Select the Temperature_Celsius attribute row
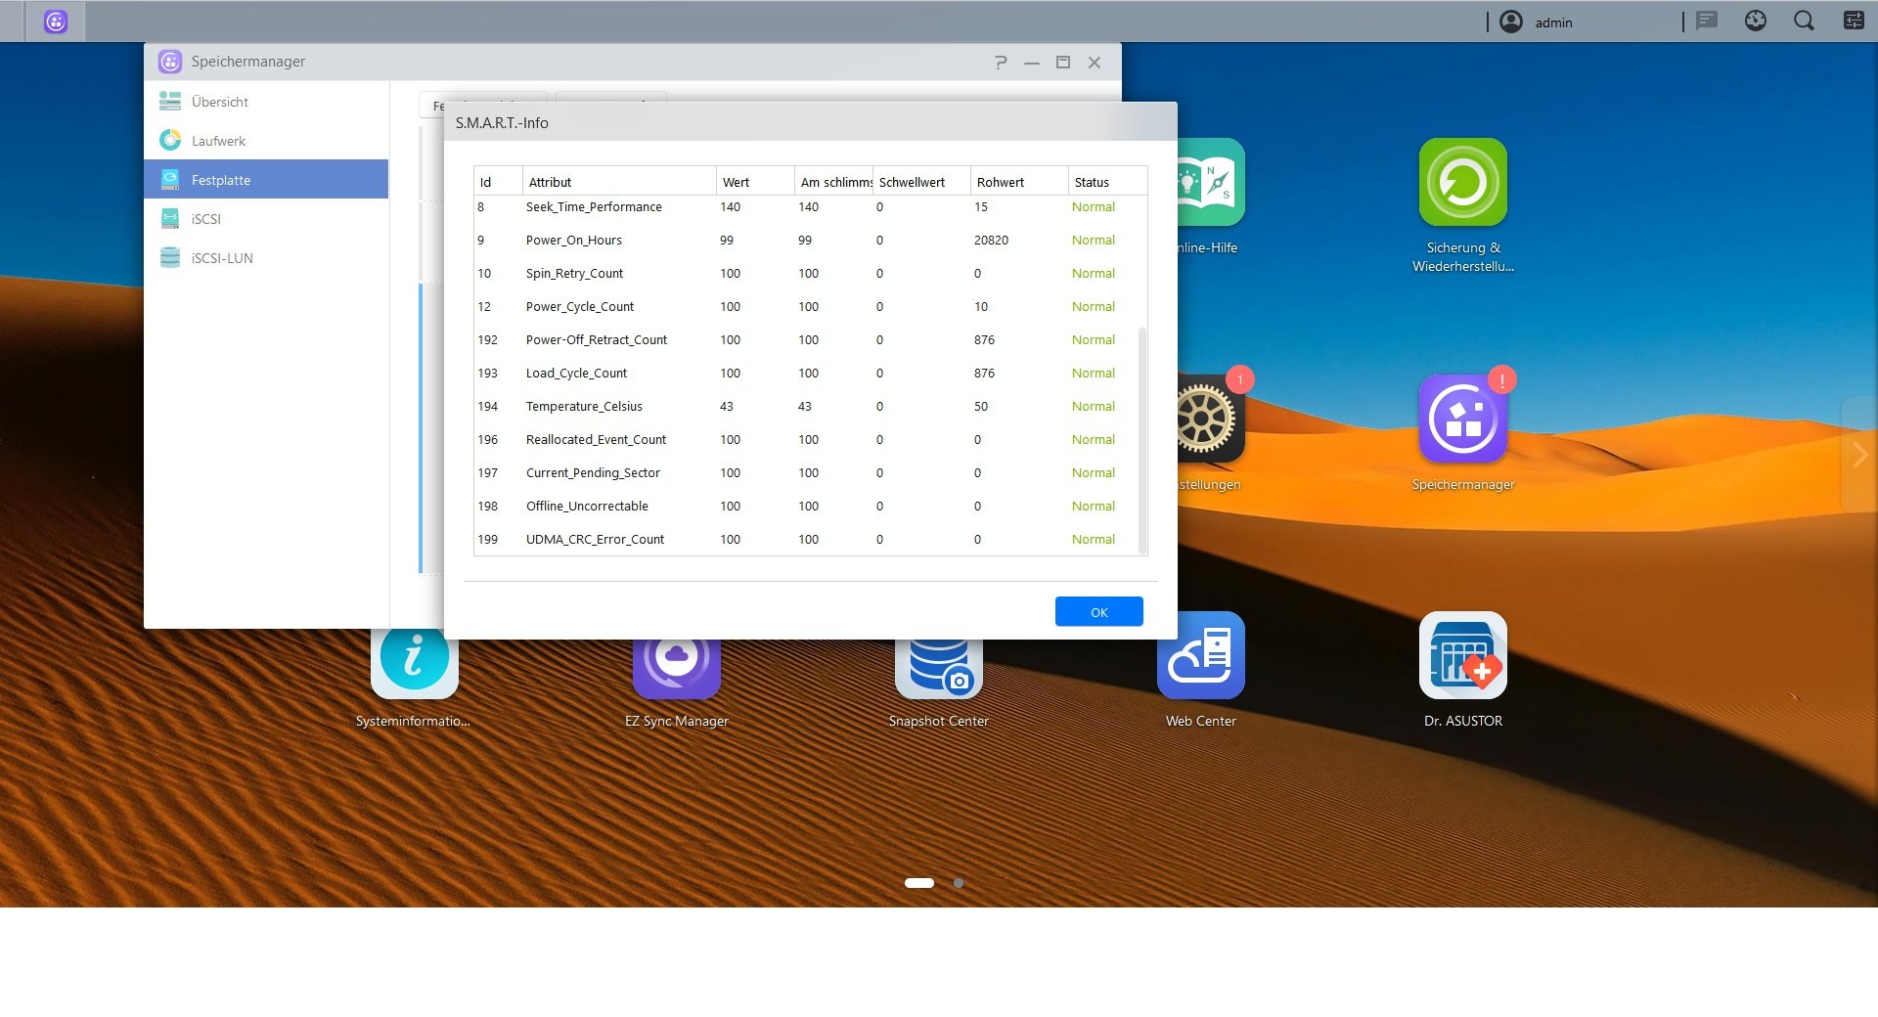1878x1017 pixels. click(x=806, y=407)
